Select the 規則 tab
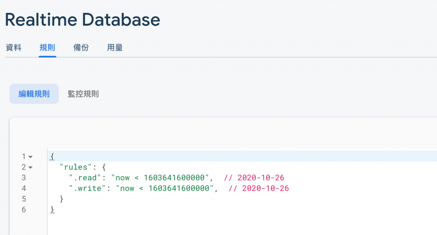 (x=47, y=48)
